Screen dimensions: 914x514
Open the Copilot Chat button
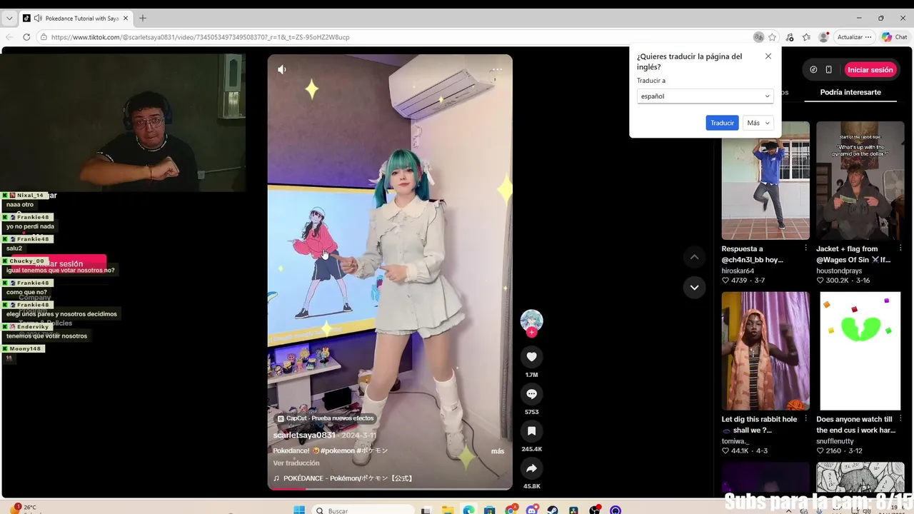pyautogui.click(x=895, y=37)
